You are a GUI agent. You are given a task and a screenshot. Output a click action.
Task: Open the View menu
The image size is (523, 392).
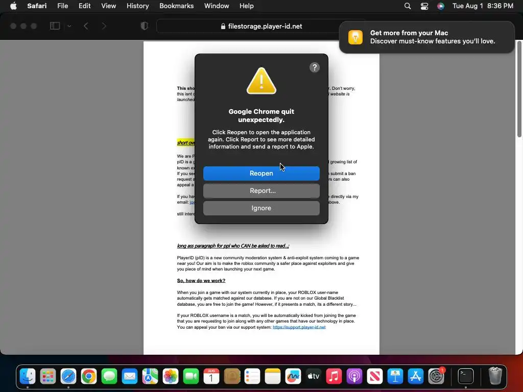109,6
